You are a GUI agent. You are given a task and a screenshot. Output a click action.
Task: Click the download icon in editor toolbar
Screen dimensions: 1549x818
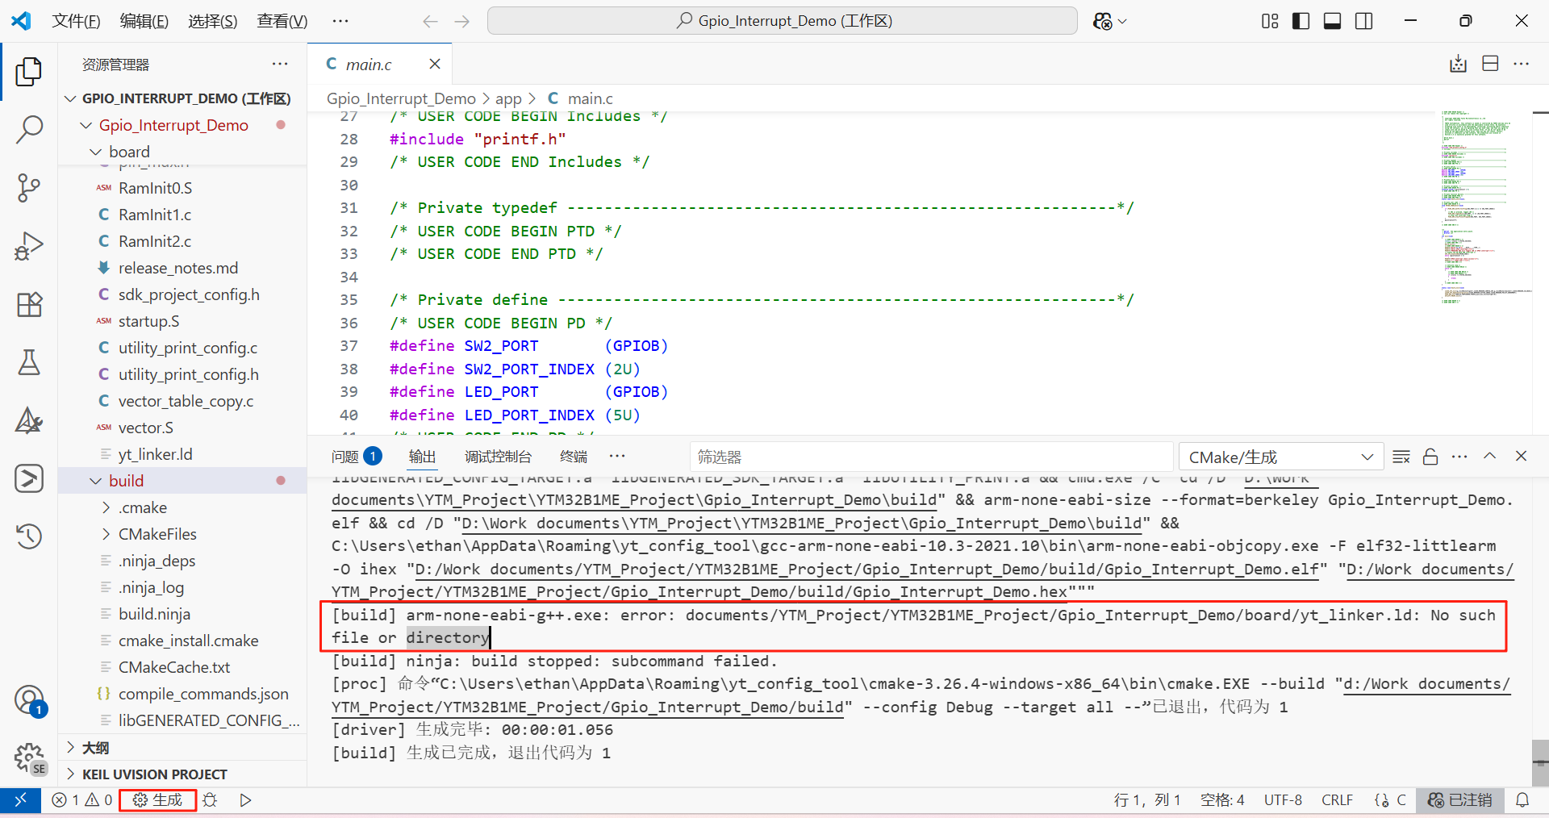tap(1458, 64)
